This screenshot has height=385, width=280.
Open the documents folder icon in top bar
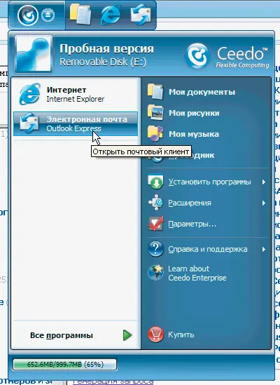80,14
